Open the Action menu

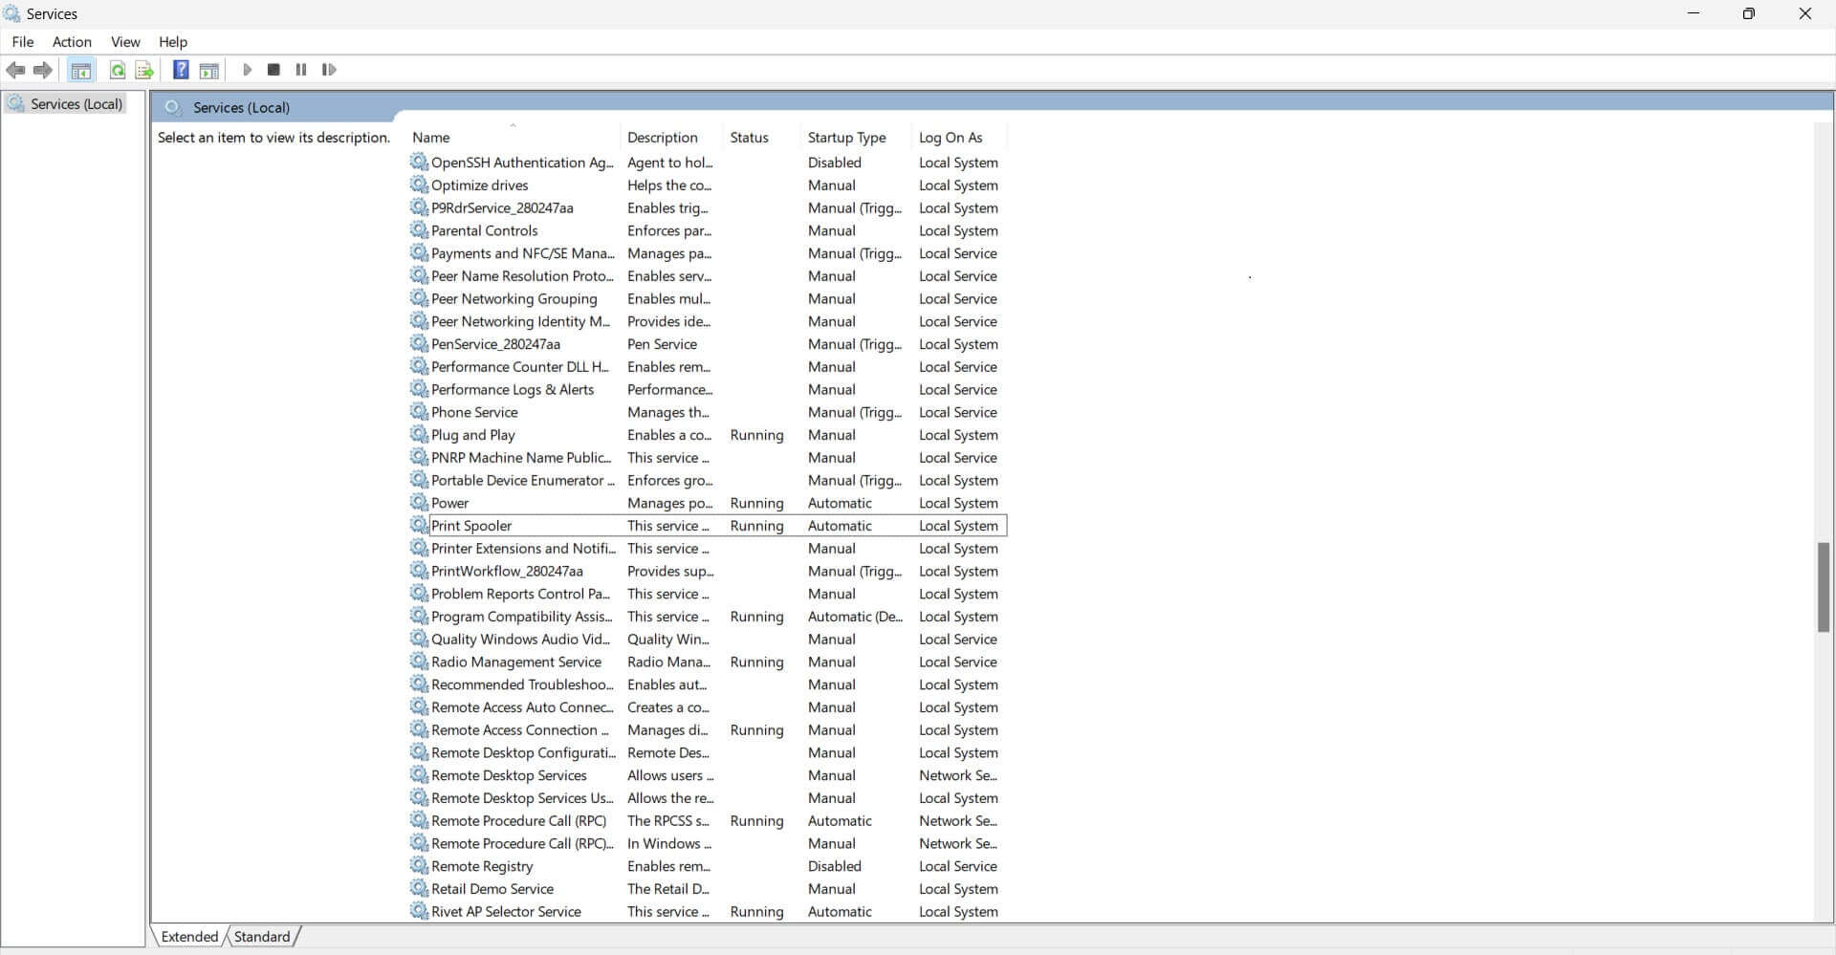[x=71, y=42]
